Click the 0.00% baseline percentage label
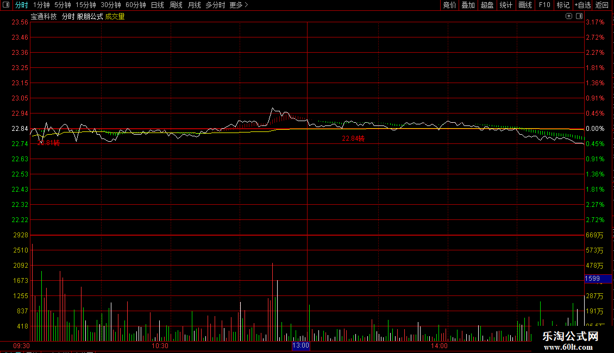The image size is (614, 353). (x=595, y=129)
